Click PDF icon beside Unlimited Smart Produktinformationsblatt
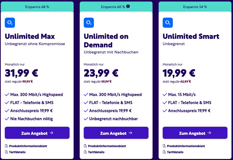Viewport: 233px width, 160px height. click(x=164, y=146)
